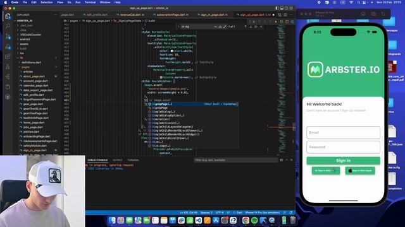This screenshot has width=405, height=227.
Task: Expand replace toggle chevron in find widget
Action: pyautogui.click(x=178, y=26)
